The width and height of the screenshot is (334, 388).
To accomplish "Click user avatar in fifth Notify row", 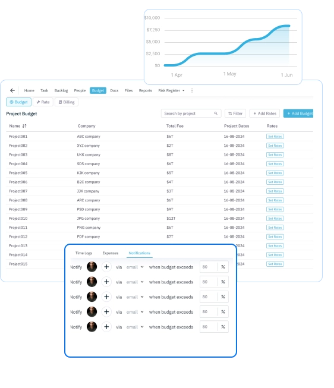I will pyautogui.click(x=92, y=327).
